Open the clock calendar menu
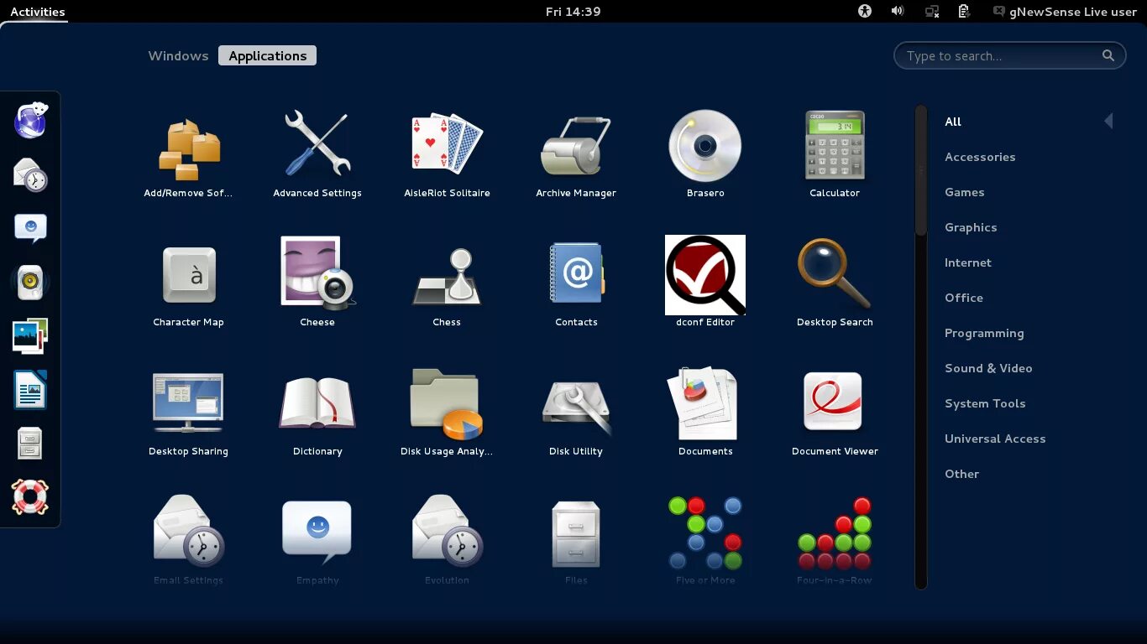The width and height of the screenshot is (1147, 644). [x=573, y=12]
